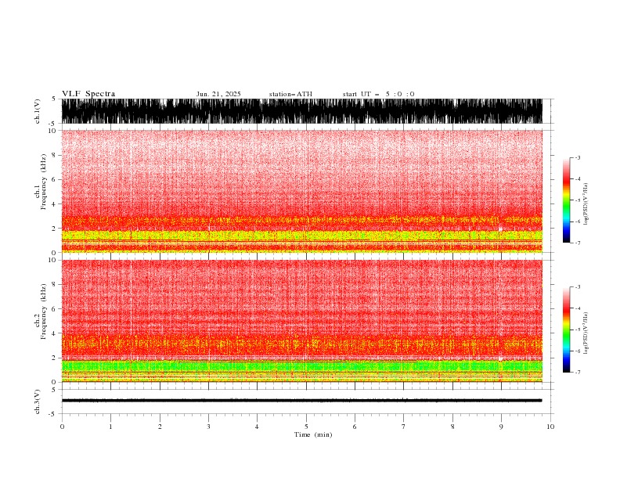
Task: Click tick label "1" on Time axis
Action: pyautogui.click(x=110, y=427)
